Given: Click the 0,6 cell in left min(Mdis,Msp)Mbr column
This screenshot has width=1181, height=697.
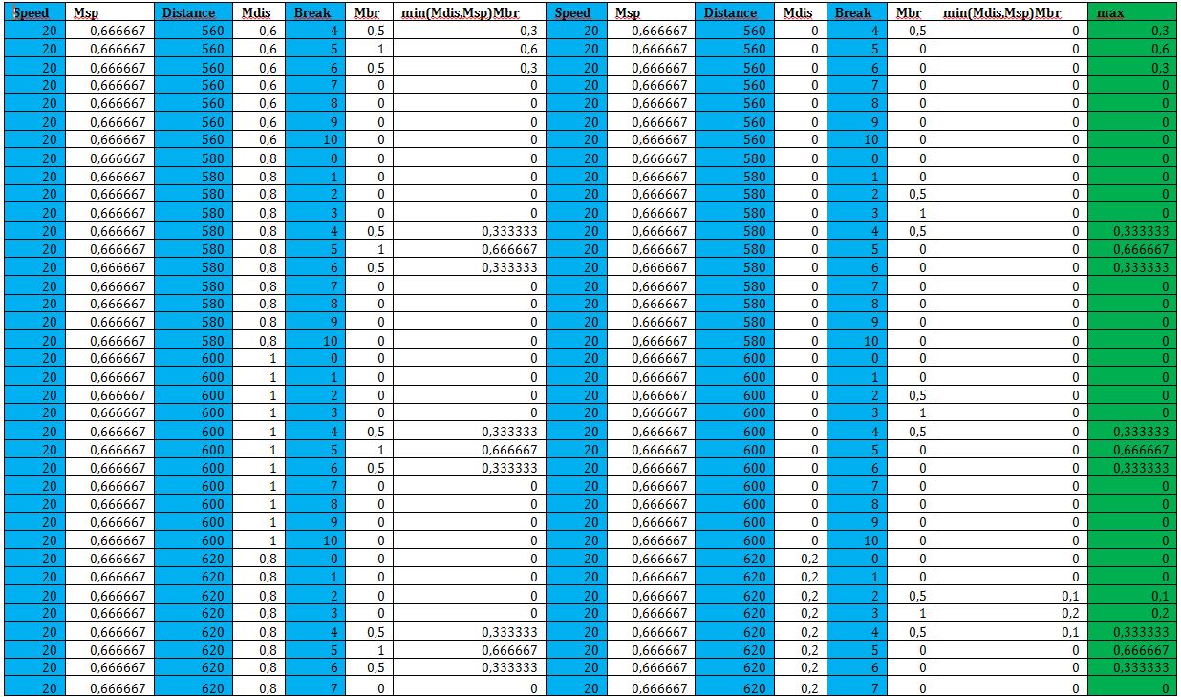Looking at the screenshot, I should (x=468, y=49).
